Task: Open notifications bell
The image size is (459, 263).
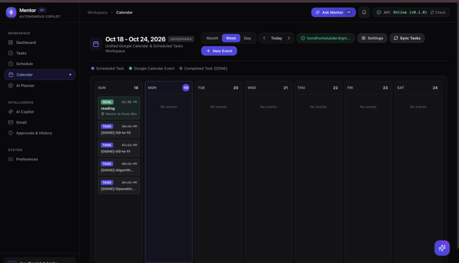Action: click(364, 13)
